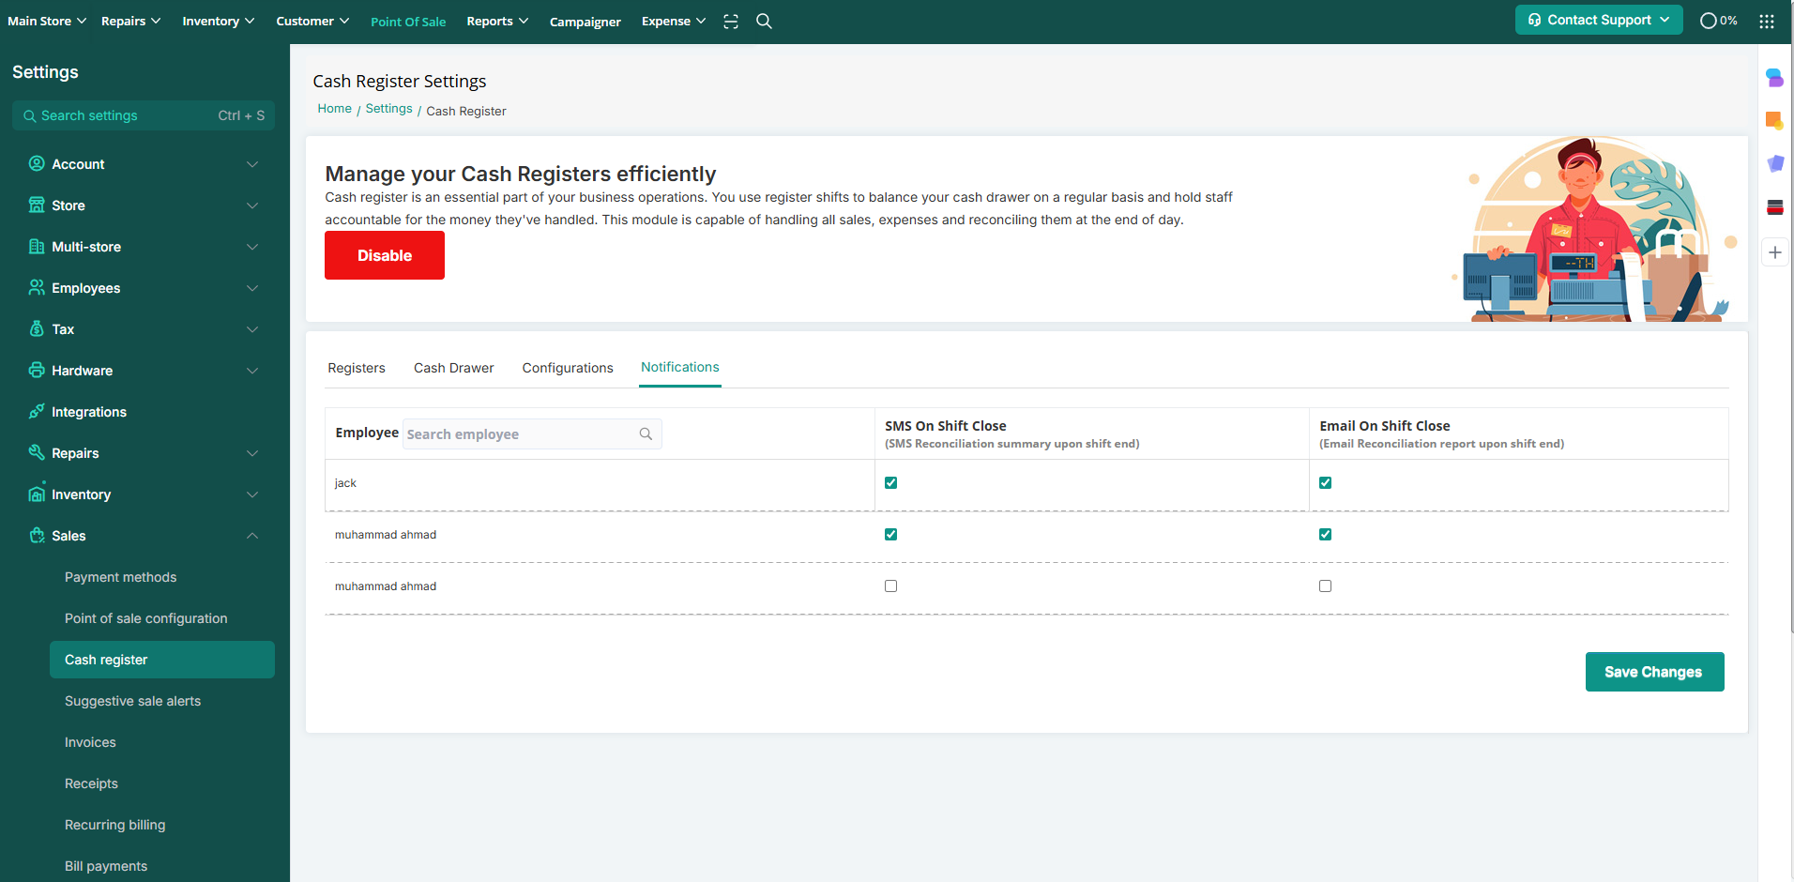Click the Integrations plug icon in sidebar
Image resolution: width=1794 pixels, height=882 pixels.
pos(37,412)
